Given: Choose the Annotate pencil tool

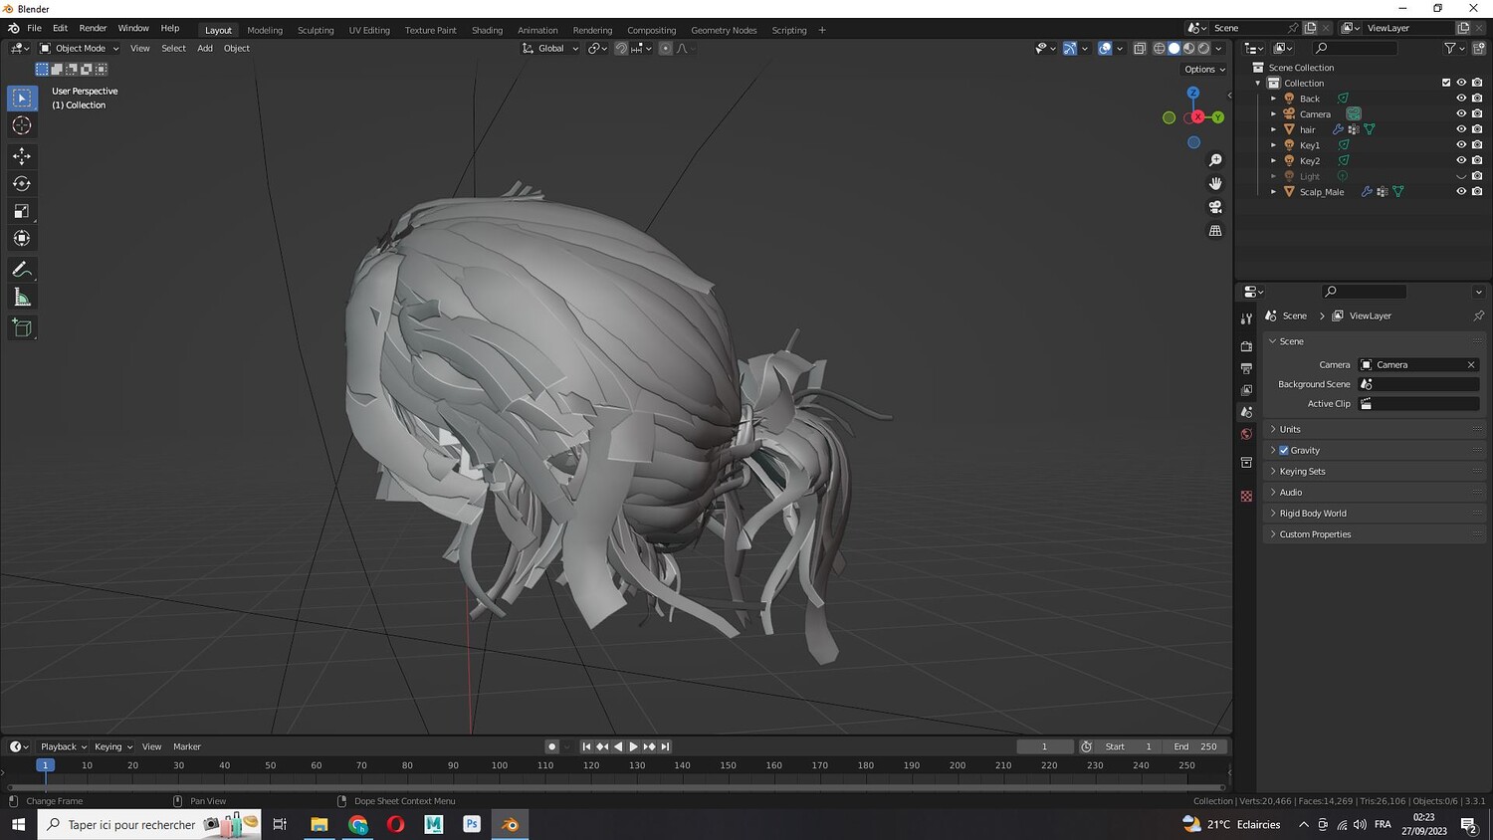Looking at the screenshot, I should click(22, 270).
